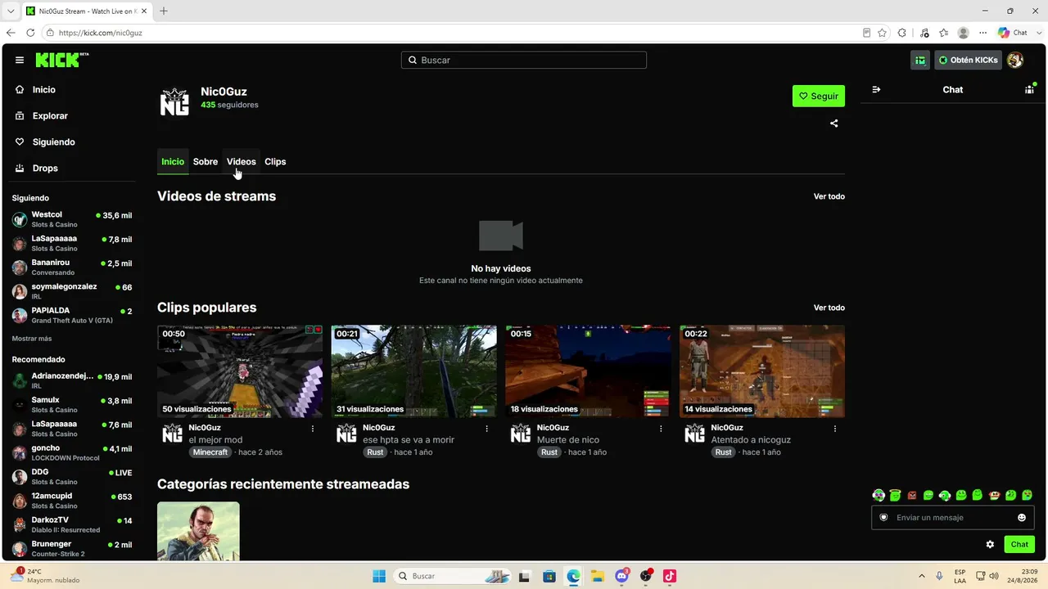Open goncho recommended channel
The height and width of the screenshot is (589, 1048).
tap(72, 452)
